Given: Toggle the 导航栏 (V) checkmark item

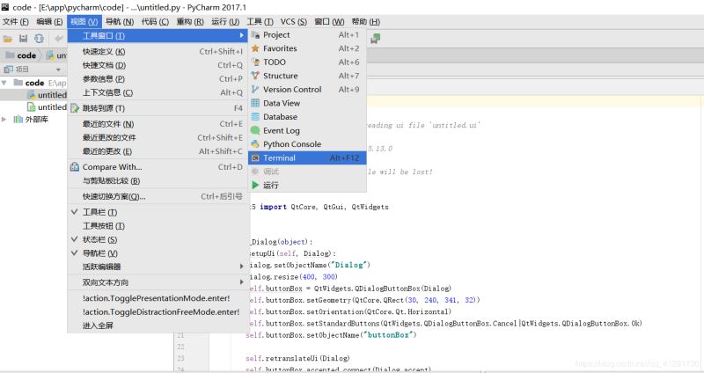Looking at the screenshot, I should coord(158,253).
